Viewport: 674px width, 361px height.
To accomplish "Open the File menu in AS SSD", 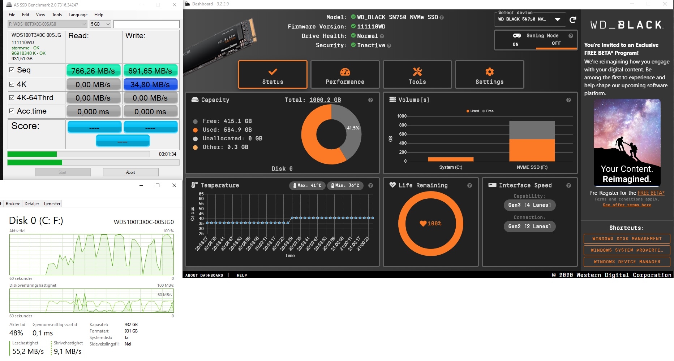I will click(x=12, y=15).
